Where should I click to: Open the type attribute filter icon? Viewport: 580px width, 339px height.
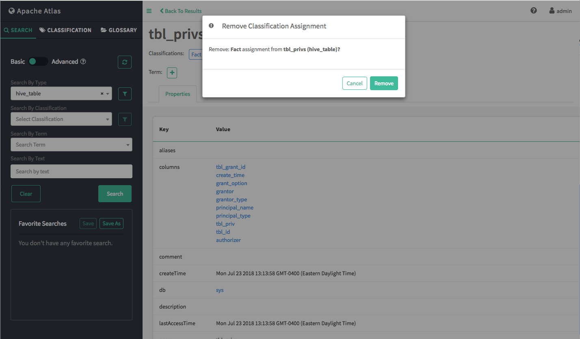tap(125, 94)
